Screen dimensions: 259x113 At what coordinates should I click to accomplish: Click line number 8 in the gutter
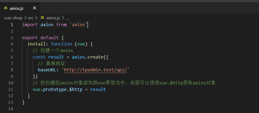point(12,70)
